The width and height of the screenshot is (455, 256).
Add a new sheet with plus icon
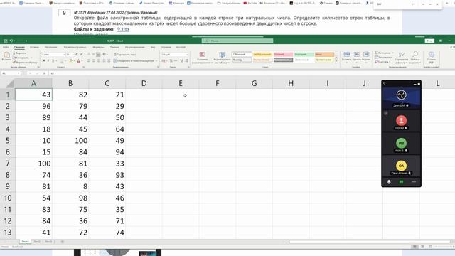(62, 242)
